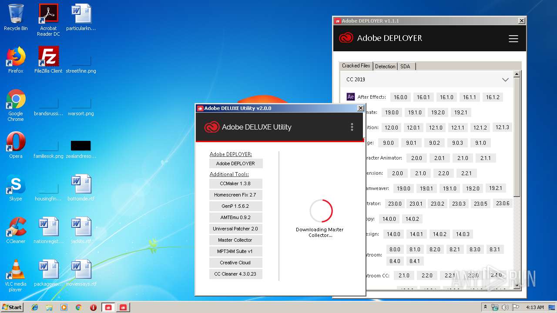
Task: Launch Homescreen Fix 2.7
Action: click(235, 195)
